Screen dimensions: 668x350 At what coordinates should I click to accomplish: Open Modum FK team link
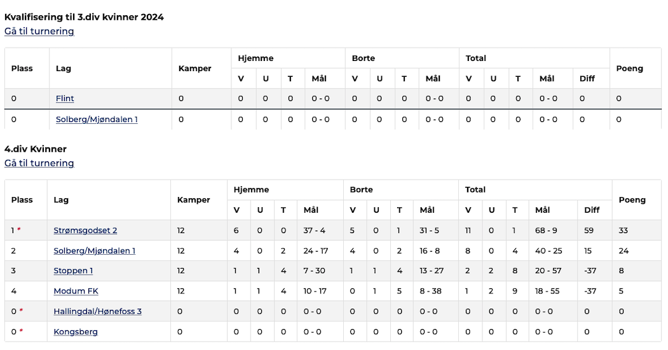point(76,291)
